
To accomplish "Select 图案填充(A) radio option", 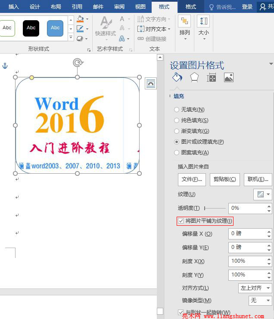I will (x=177, y=152).
